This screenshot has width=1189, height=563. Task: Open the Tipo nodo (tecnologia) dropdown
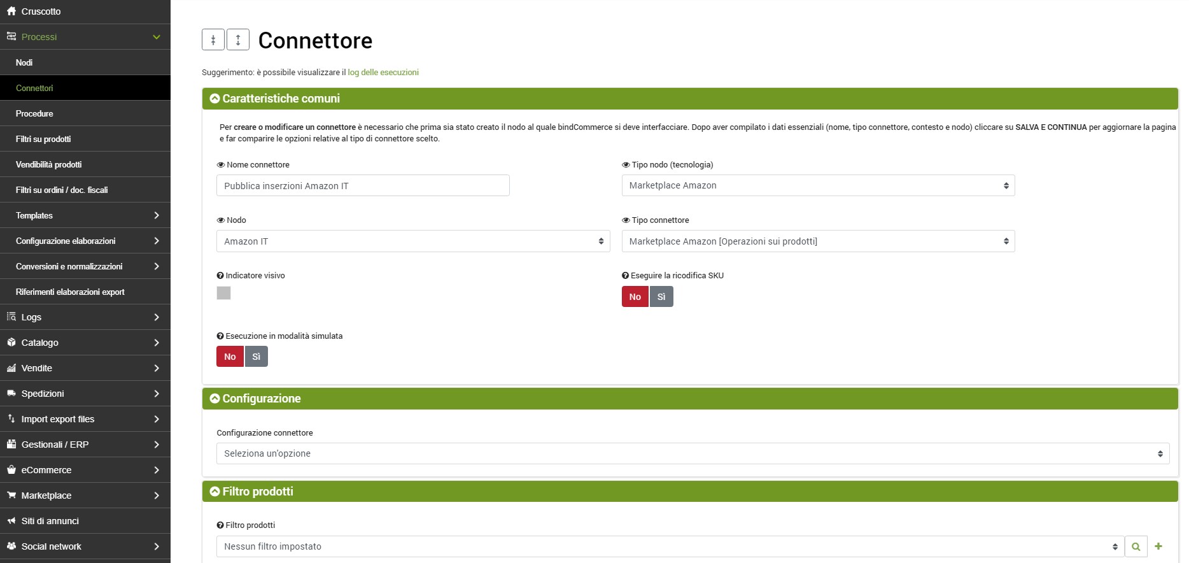pos(818,185)
